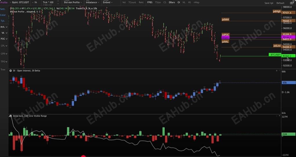
Task: Click the blue 65k OI value tag
Action: pos(288,82)
